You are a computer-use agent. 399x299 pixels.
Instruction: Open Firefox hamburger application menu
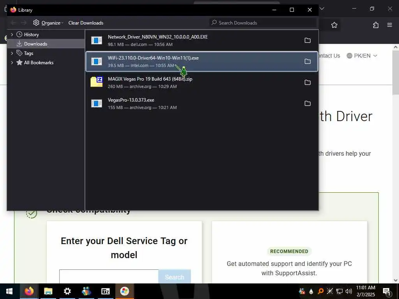click(390, 25)
